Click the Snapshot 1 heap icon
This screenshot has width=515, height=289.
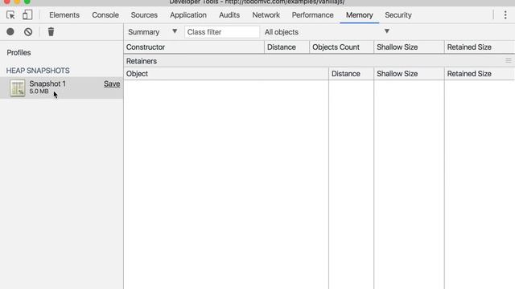coord(18,88)
